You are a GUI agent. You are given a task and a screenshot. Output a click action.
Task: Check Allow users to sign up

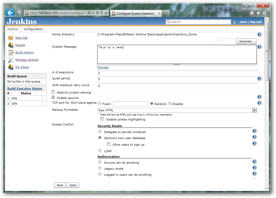point(109,144)
